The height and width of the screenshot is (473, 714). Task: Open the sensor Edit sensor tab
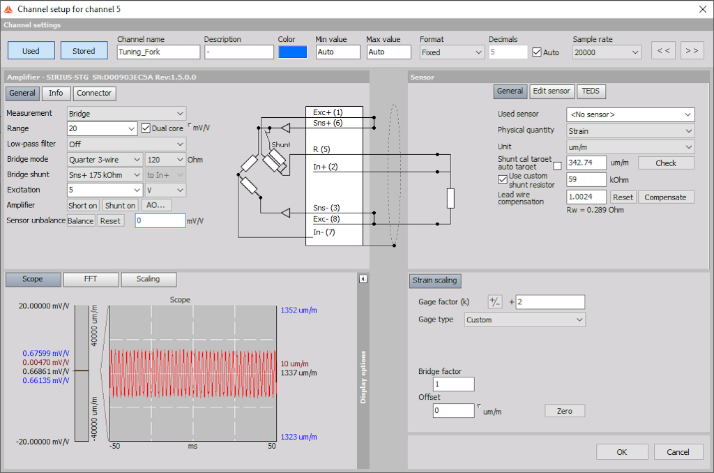click(x=552, y=91)
